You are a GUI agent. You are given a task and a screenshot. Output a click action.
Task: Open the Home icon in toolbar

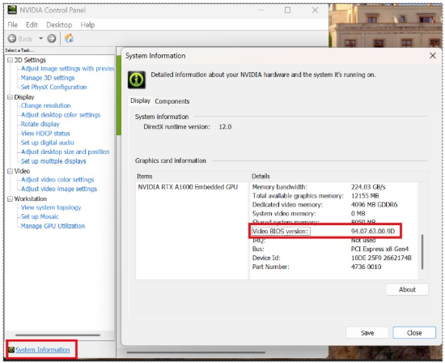(69, 38)
